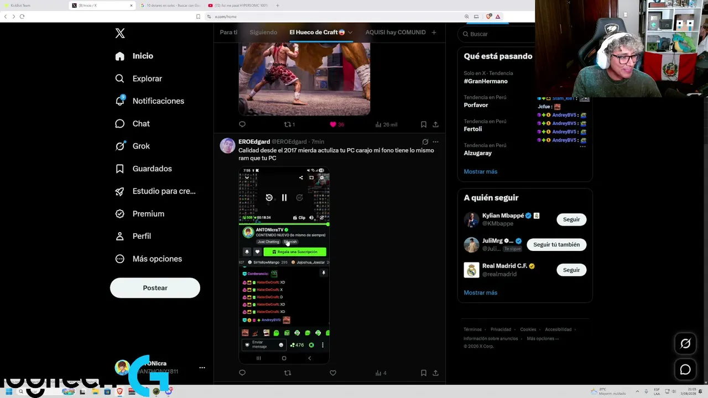Follow Kylian Mbappé
The image size is (708, 398).
pos(571,219)
